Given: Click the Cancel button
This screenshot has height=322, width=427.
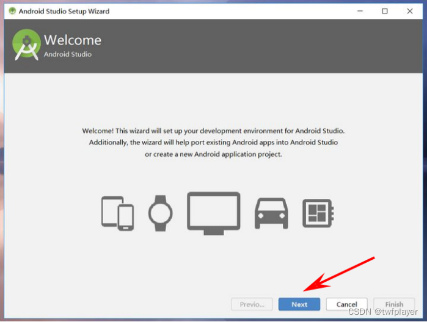Looking at the screenshot, I should tap(346, 304).
